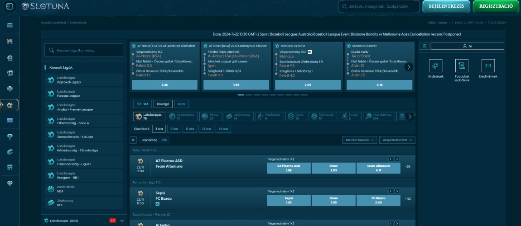This screenshot has width=521, height=226.
Task: Collapse all leagues with double-chevron button
Action: [133, 140]
